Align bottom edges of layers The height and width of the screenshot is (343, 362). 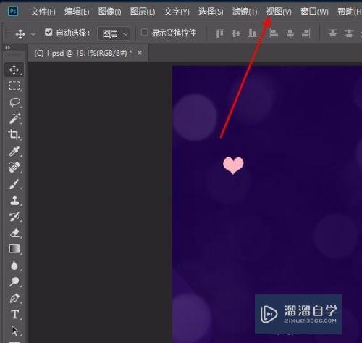coord(253,33)
